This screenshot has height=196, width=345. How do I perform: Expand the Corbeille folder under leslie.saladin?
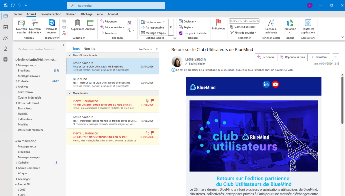tap(16, 81)
